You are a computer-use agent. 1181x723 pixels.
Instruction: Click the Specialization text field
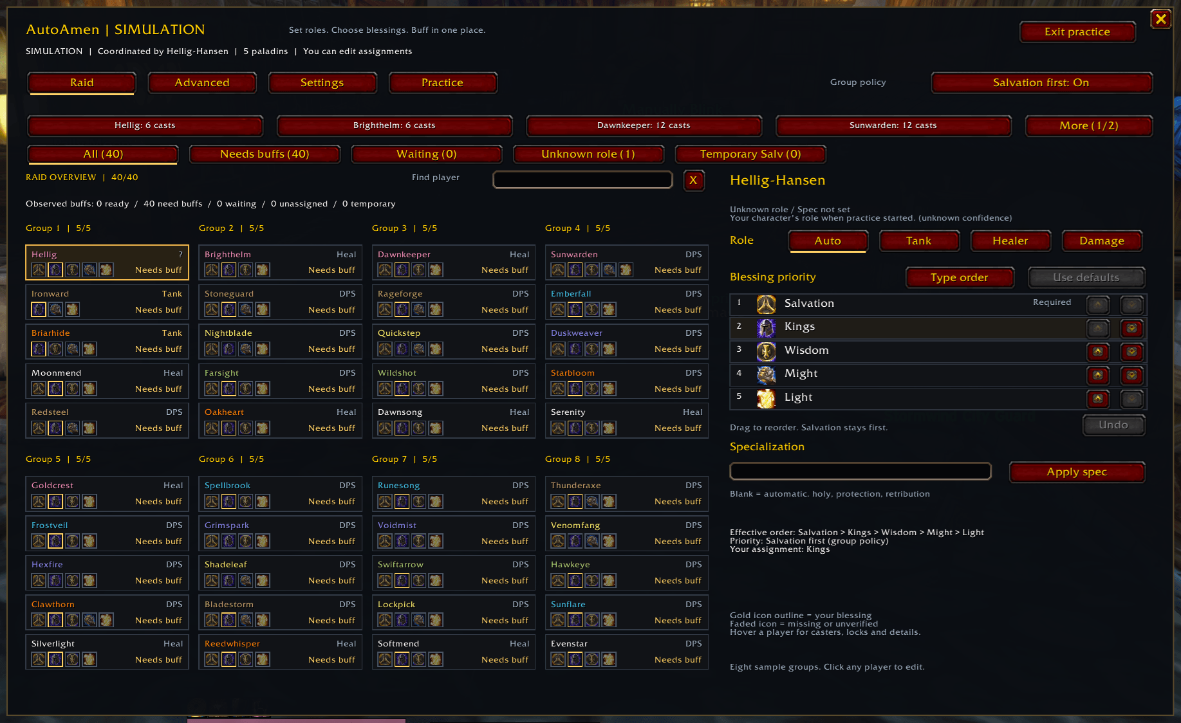coord(860,471)
